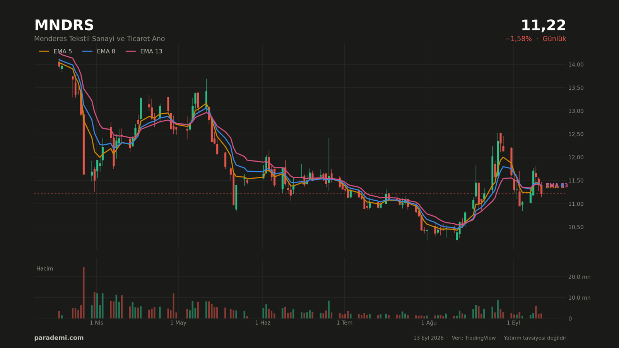Select the '1 Haz' date label

point(263,323)
